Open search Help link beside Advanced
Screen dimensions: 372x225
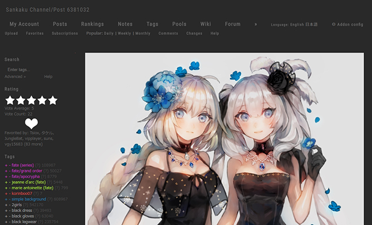48,76
